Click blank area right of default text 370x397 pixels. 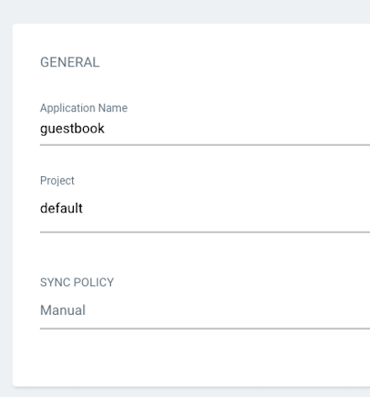227,208
